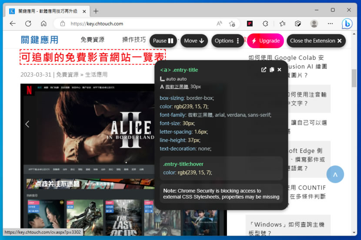Image resolution: width=361 pixels, height=240 pixels.
Task: Open the red CSS extension icon in toolbar
Action: click(250, 23)
